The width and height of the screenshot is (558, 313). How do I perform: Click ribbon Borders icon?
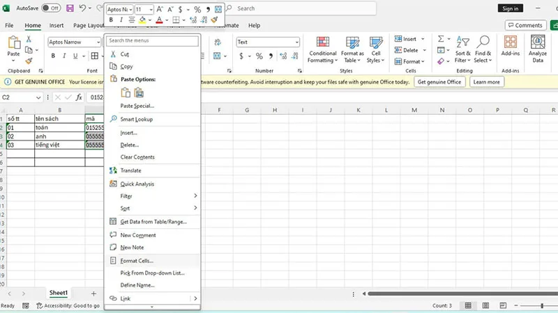pos(95,56)
